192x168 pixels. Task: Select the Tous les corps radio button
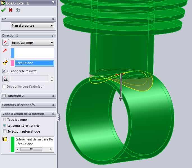tap(4, 120)
